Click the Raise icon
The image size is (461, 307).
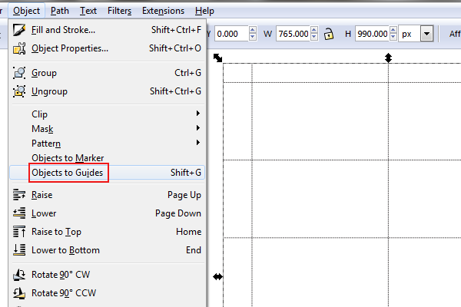(x=19, y=195)
